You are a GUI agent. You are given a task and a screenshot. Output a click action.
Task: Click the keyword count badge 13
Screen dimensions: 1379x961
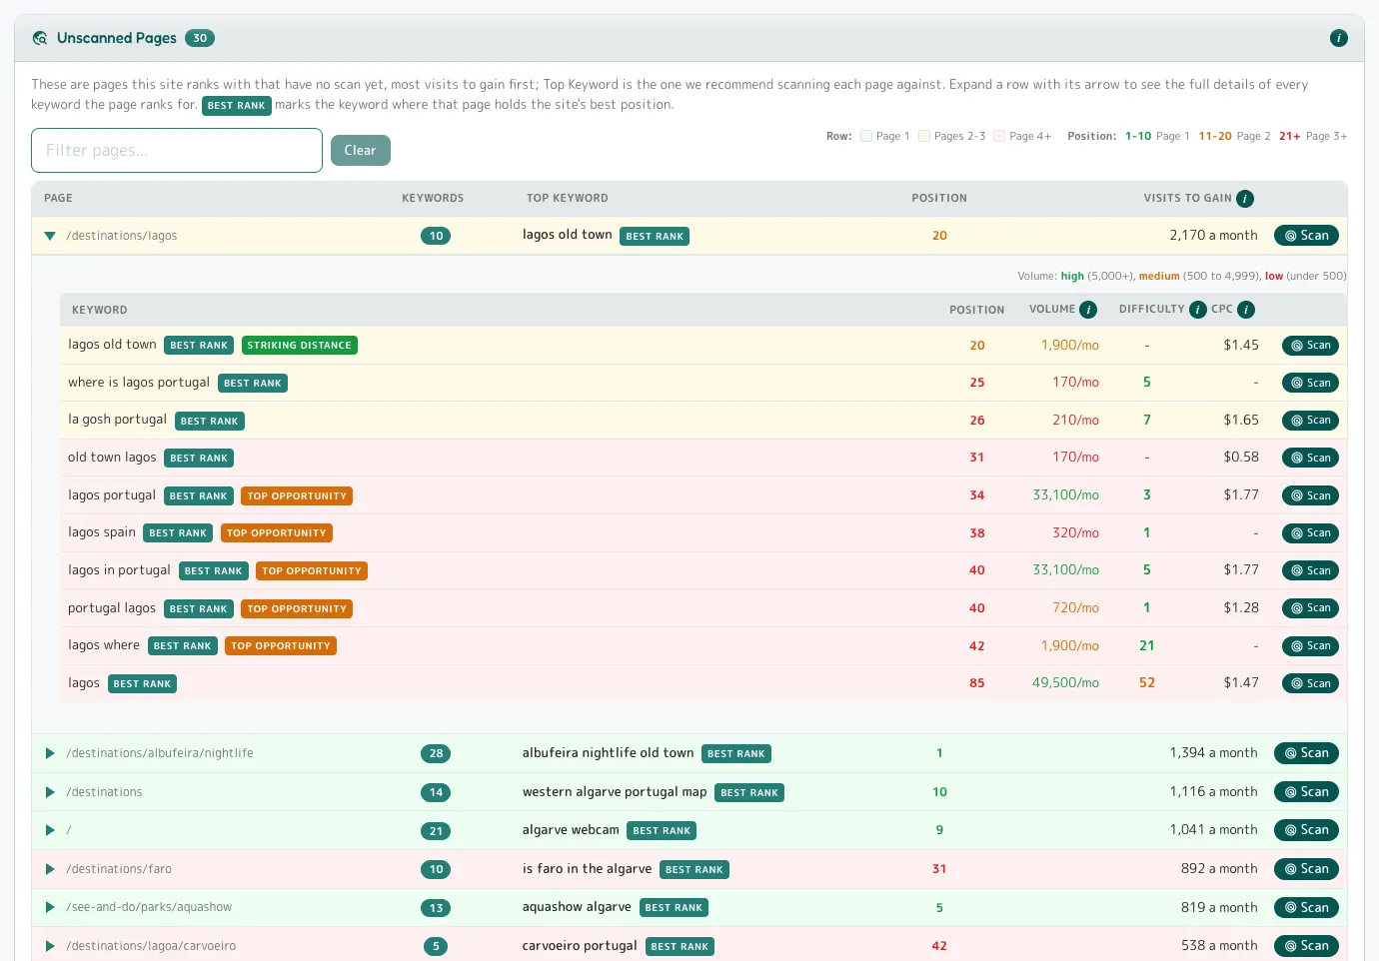pyautogui.click(x=436, y=908)
